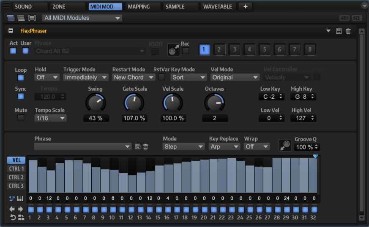The width and height of the screenshot is (369, 227).
Task: Shift the phrase left with arrow icon
Action: tap(11, 209)
